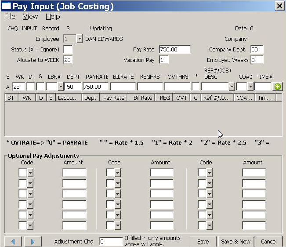The width and height of the screenshot is (286, 247).
Task: Click the Allocate to WEEK field
Action: point(68,60)
